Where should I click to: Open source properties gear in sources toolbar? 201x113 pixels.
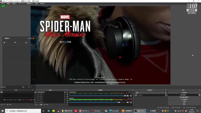pos(41,105)
